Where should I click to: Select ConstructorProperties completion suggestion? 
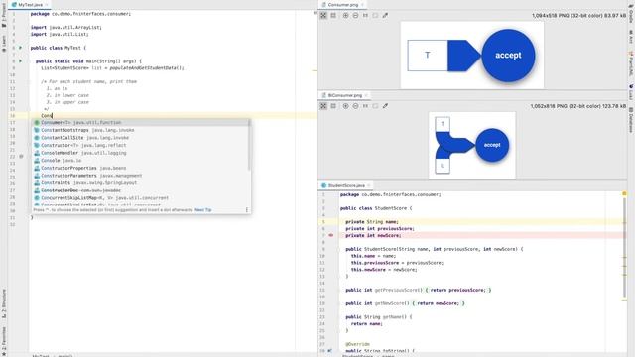pos(141,168)
